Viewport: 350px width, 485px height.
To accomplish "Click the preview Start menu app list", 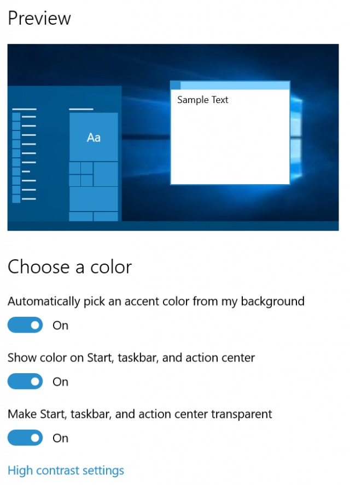I will click(24, 156).
